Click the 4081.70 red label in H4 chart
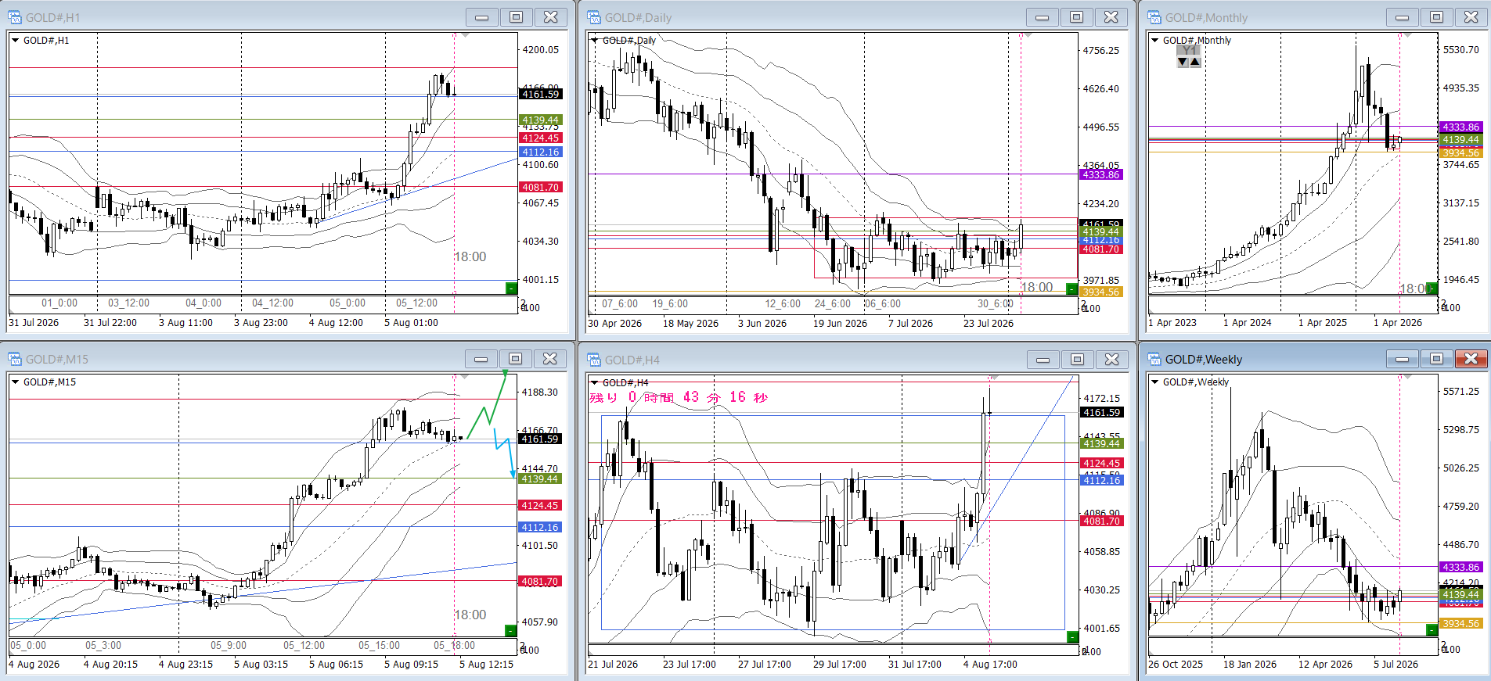This screenshot has width=1491, height=681. click(x=1102, y=522)
